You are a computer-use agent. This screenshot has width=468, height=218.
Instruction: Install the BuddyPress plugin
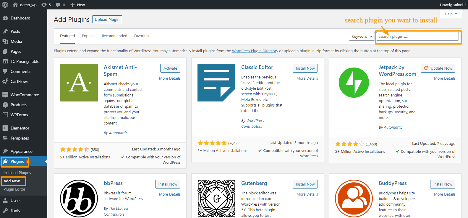click(x=443, y=184)
